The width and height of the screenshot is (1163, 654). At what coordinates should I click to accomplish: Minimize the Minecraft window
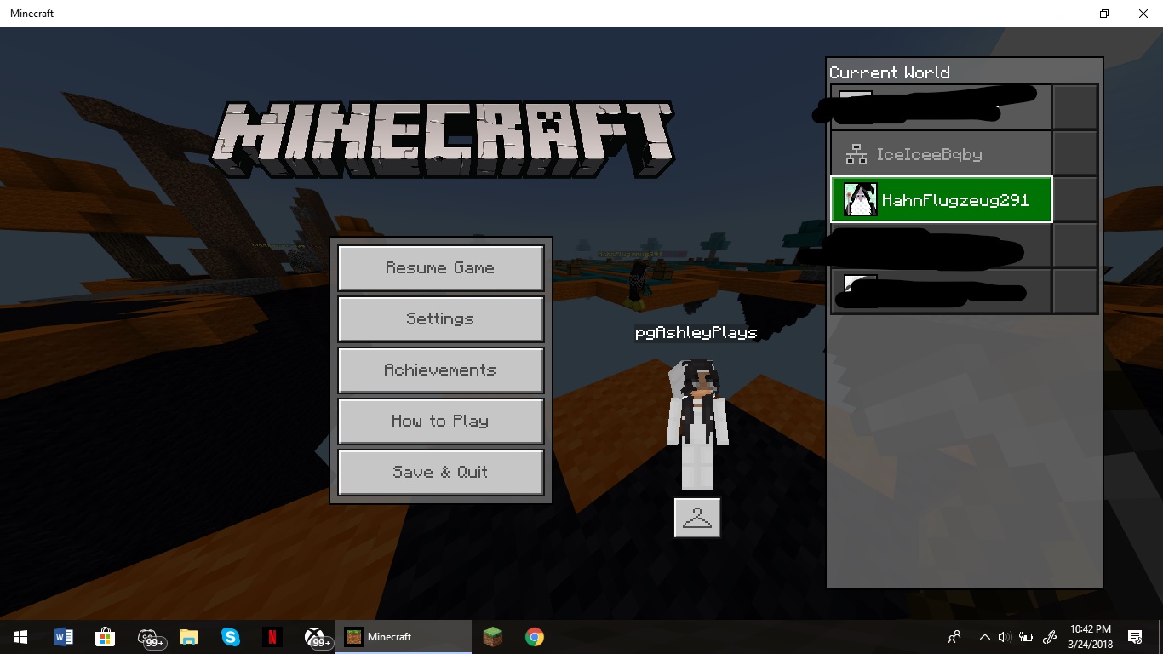pyautogui.click(x=1065, y=14)
